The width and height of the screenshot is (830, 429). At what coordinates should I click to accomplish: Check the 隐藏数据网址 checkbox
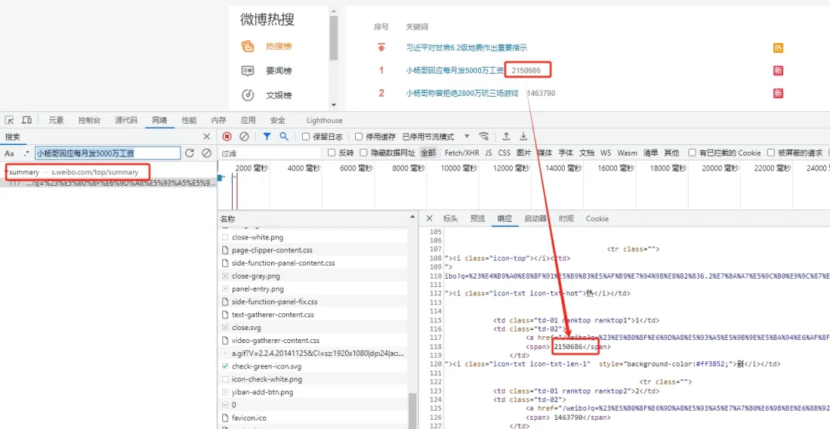pos(364,153)
